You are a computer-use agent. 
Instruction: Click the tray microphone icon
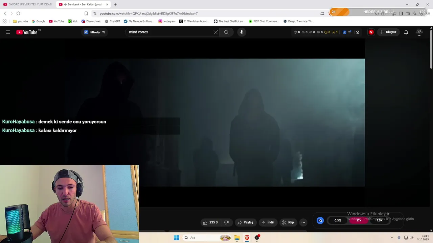pyautogui.click(x=399, y=238)
